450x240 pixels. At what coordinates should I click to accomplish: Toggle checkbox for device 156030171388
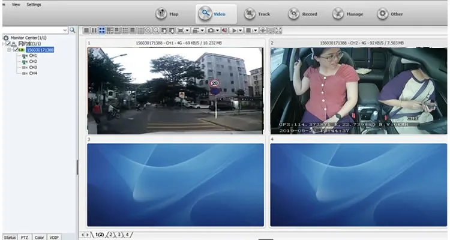(x=16, y=50)
